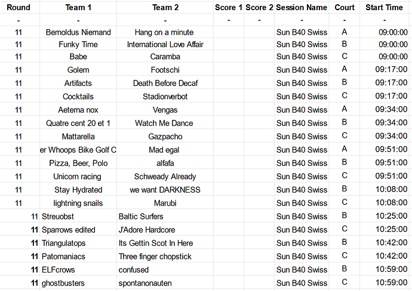
Task: Click the Start Time header cell
Action: coord(385,7)
